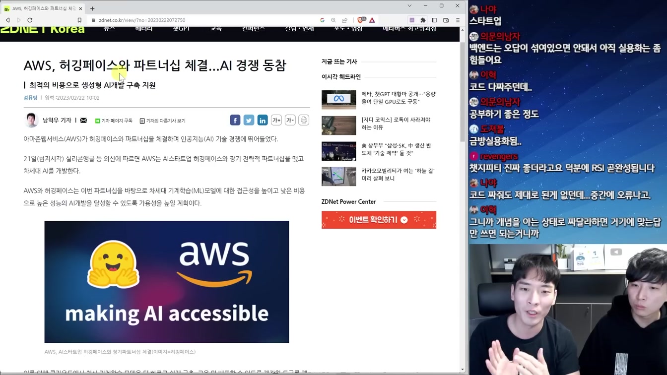Image resolution: width=667 pixels, height=375 pixels.
Task: Click the red 이벤트 확인하기 banner
Action: pyautogui.click(x=379, y=220)
